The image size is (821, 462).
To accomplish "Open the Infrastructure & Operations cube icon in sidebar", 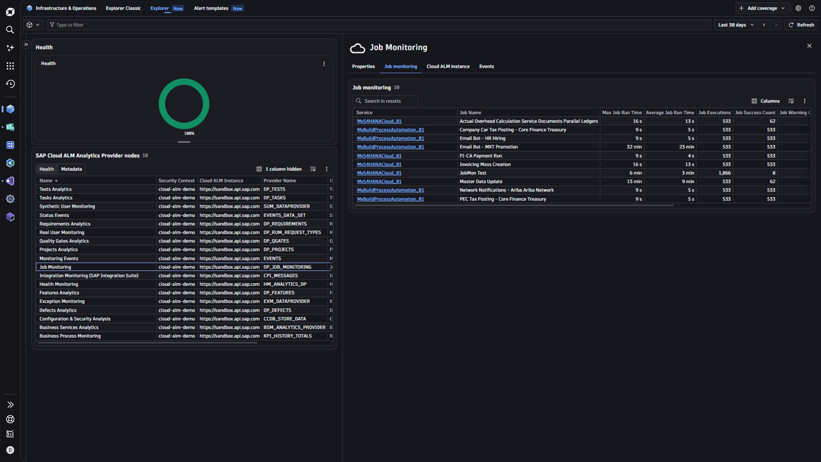I will [x=10, y=109].
